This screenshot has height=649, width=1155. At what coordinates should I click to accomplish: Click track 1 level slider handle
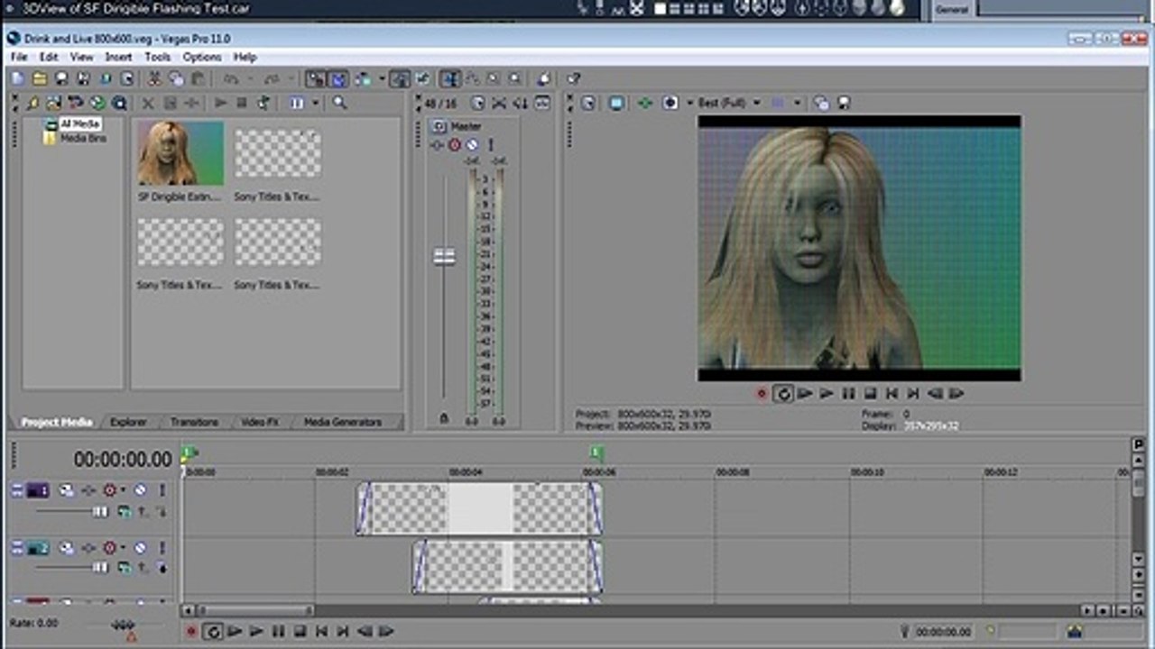tap(100, 512)
